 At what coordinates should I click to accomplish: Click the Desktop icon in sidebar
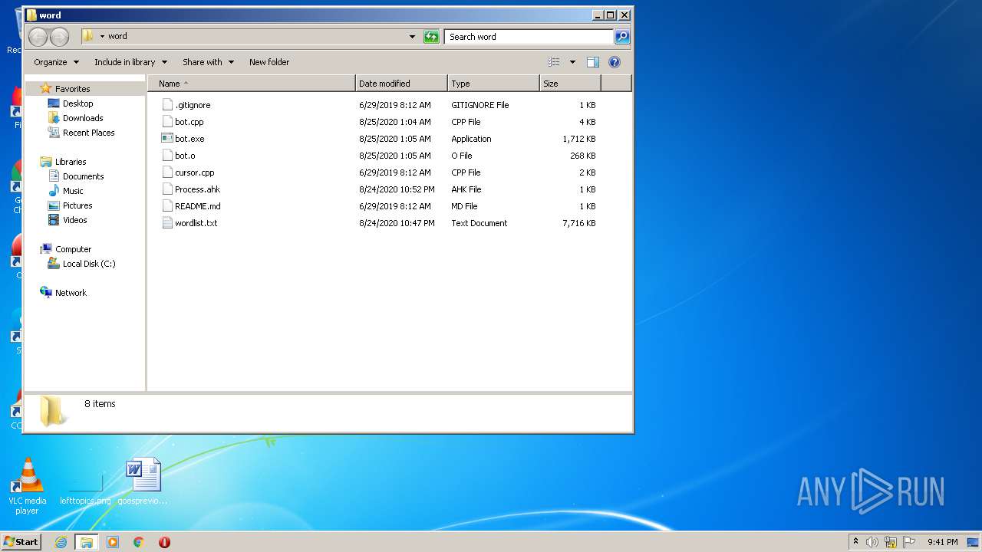[x=54, y=103]
